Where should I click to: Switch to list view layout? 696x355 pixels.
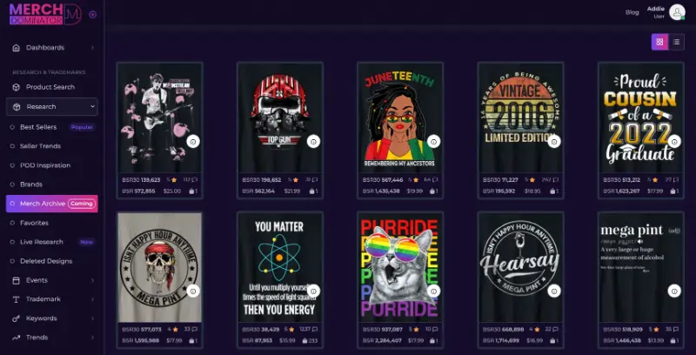(676, 42)
